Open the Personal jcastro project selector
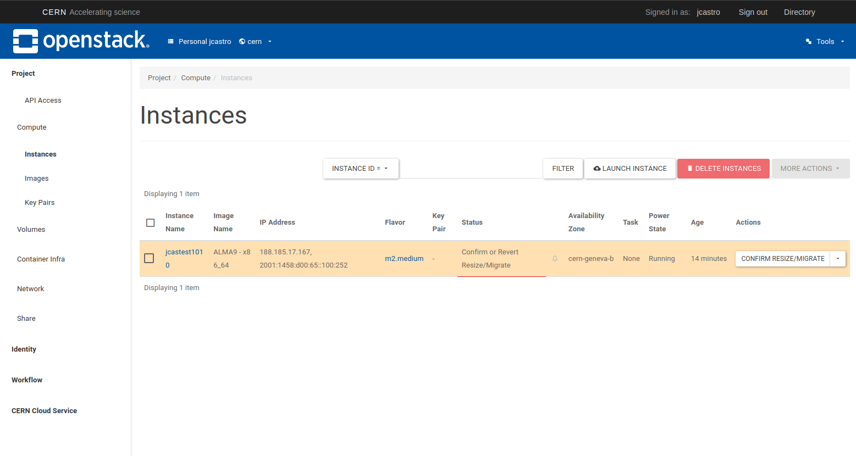The height and width of the screenshot is (456, 856). [x=200, y=41]
